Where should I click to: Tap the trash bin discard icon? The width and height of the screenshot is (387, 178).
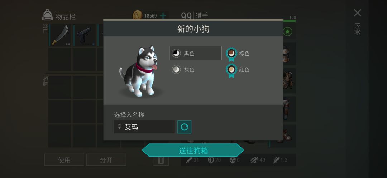click(x=161, y=160)
